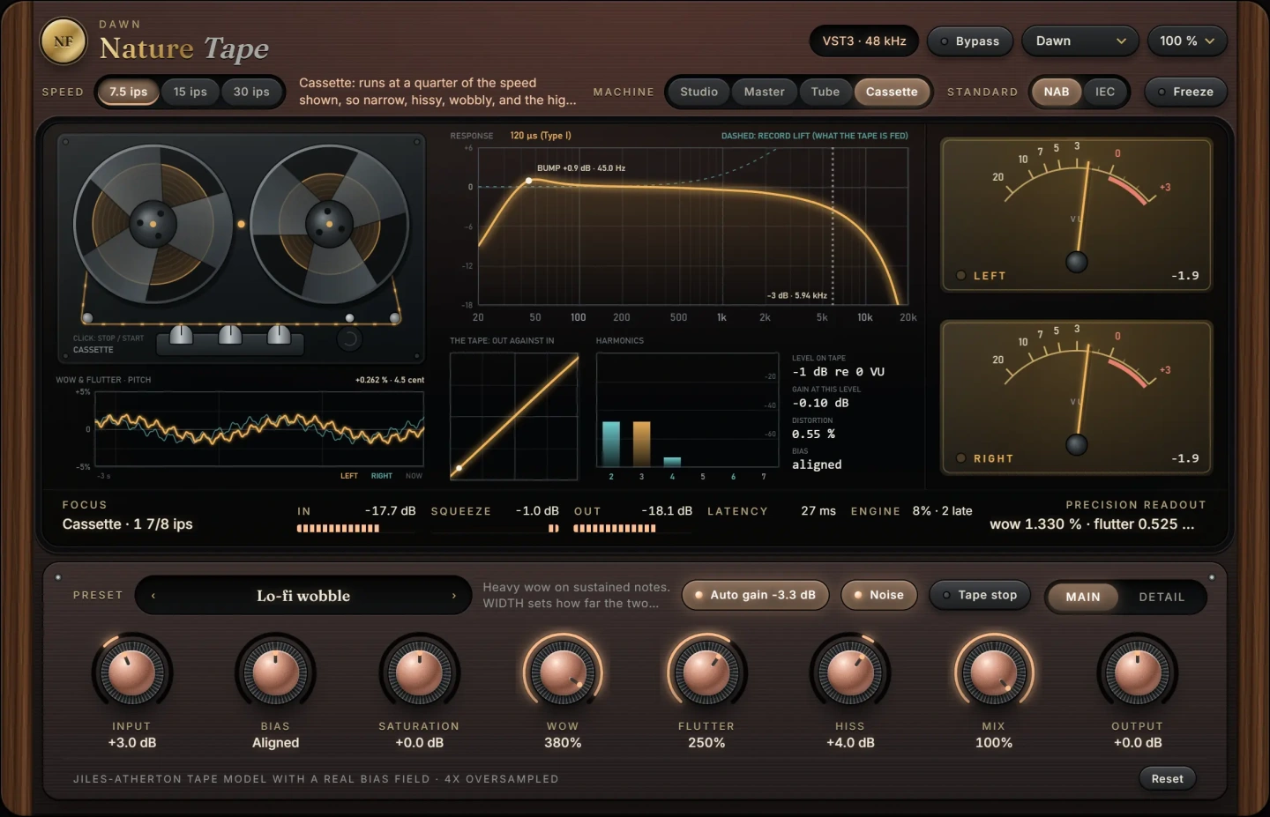Open the Dawn theme dropdown

[1080, 41]
